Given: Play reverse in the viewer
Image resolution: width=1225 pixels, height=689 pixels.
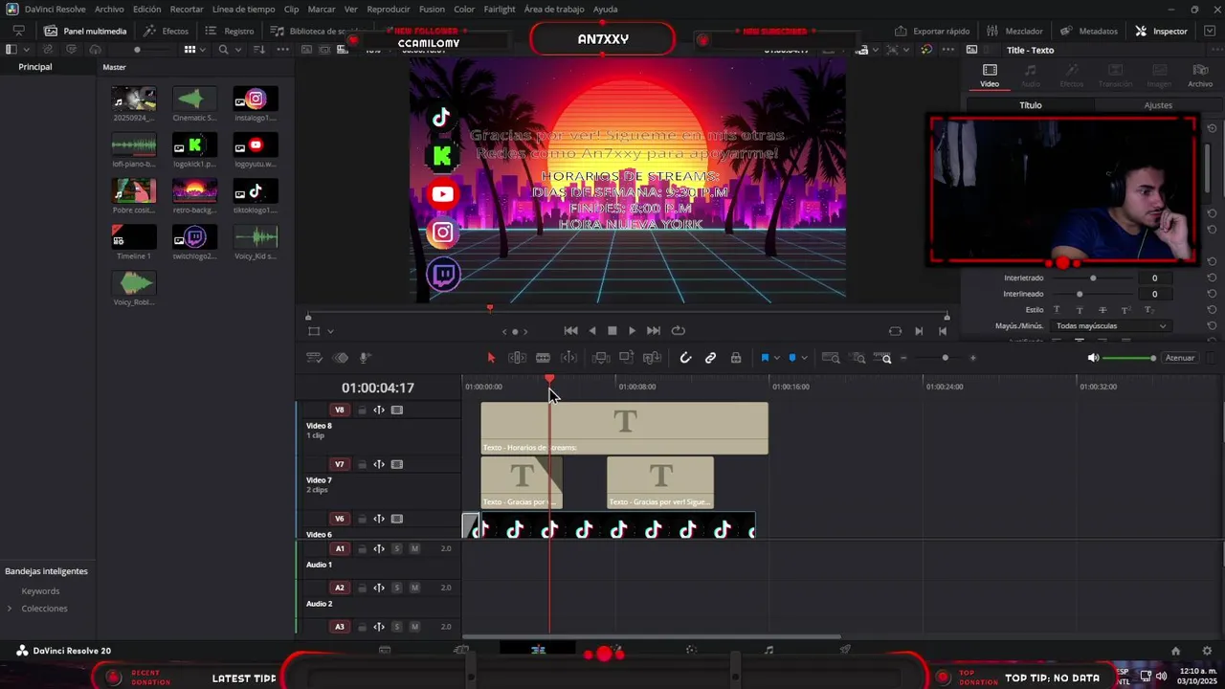Looking at the screenshot, I should tap(591, 331).
